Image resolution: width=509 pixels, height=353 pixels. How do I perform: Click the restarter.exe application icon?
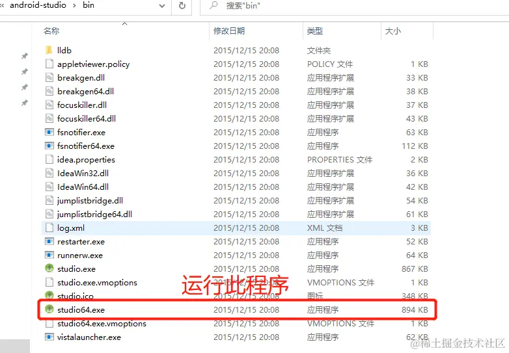[49, 241]
